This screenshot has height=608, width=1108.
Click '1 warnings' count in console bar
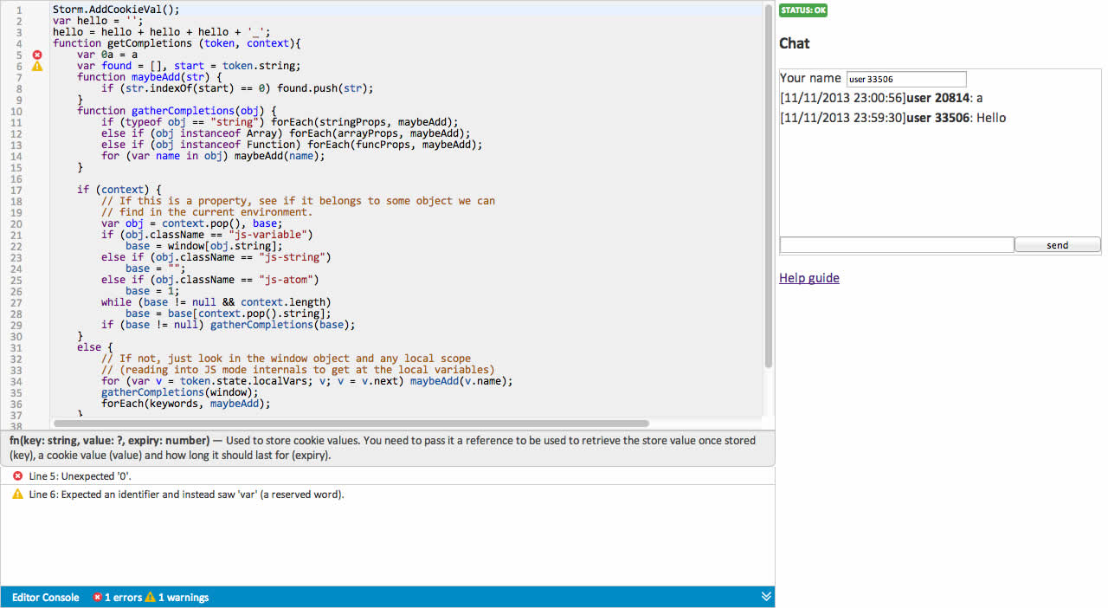[x=184, y=598]
